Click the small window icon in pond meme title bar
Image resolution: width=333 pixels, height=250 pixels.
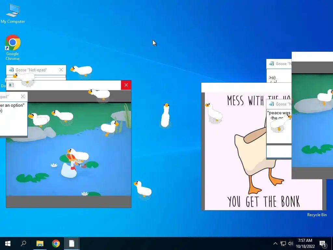[x=11, y=85]
